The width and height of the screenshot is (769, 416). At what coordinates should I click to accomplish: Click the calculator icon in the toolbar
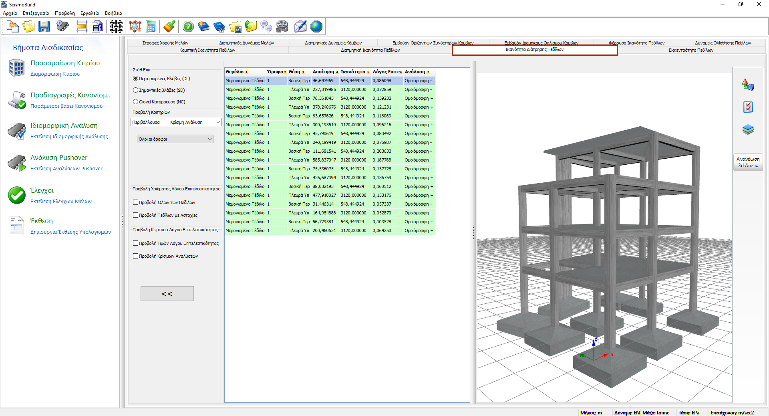pyautogui.click(x=151, y=26)
